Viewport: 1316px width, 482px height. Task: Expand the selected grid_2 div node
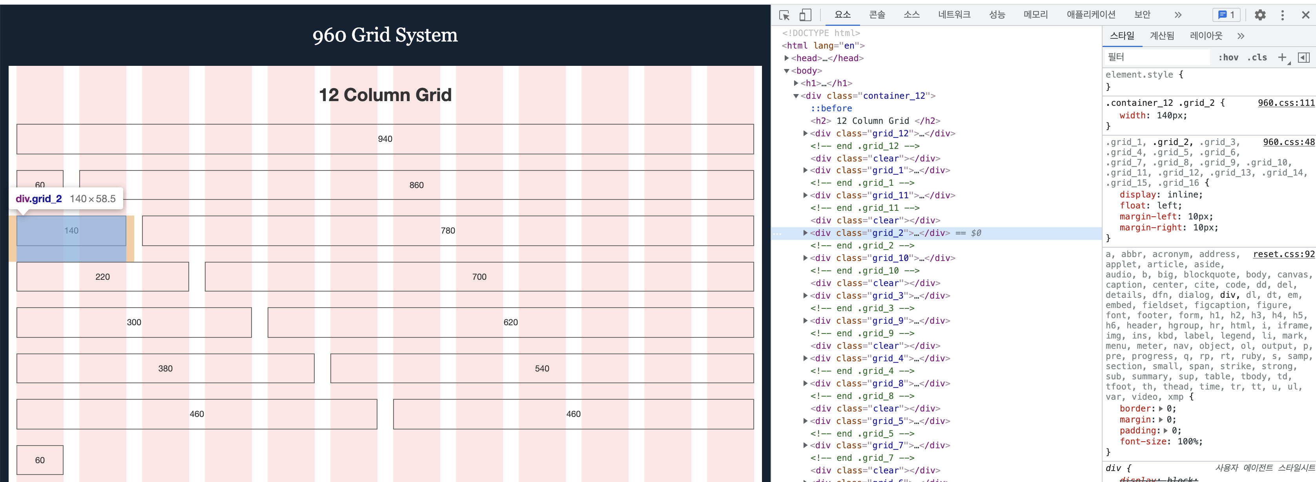tap(806, 233)
